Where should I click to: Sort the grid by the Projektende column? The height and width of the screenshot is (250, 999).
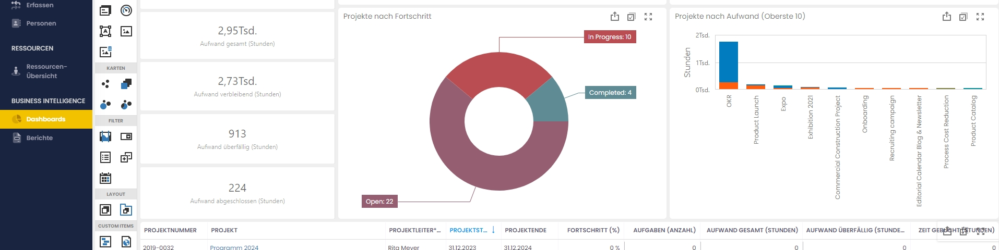[x=526, y=230]
